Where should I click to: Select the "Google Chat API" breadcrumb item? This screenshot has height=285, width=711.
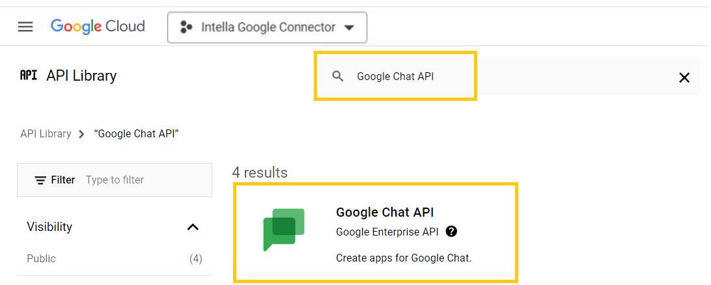137,133
